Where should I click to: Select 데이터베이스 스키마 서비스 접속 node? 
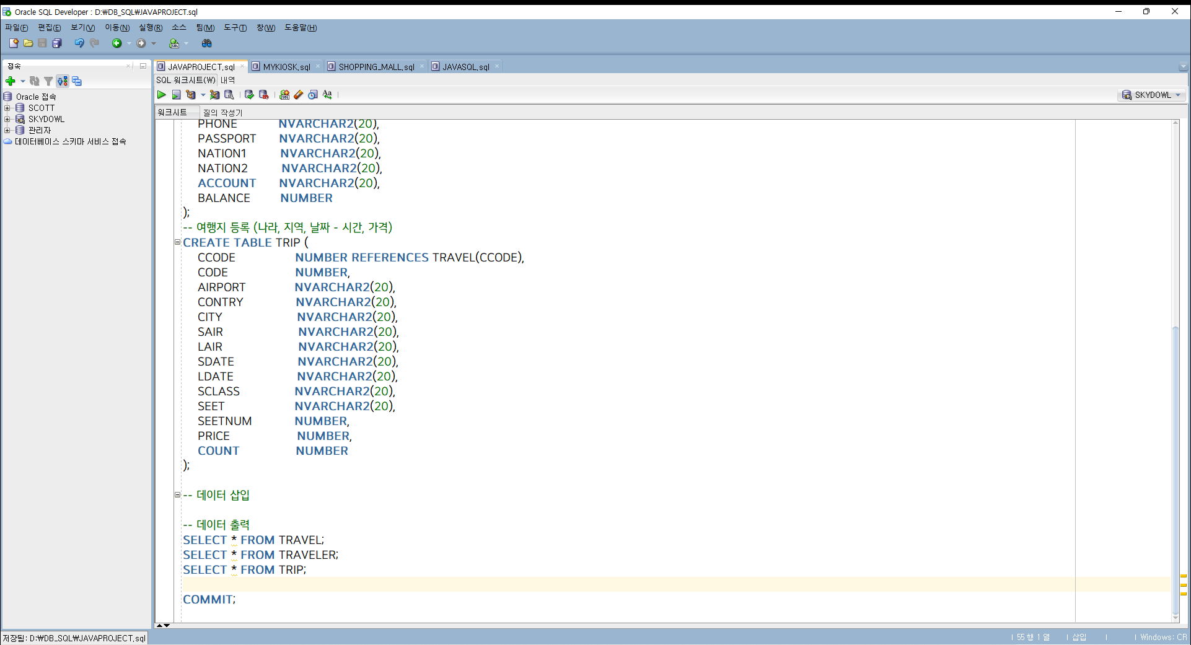pos(70,141)
